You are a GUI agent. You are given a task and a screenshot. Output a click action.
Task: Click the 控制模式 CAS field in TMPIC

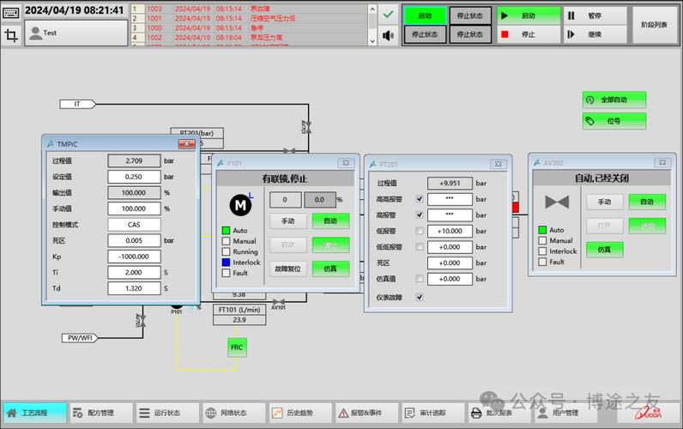coord(134,225)
